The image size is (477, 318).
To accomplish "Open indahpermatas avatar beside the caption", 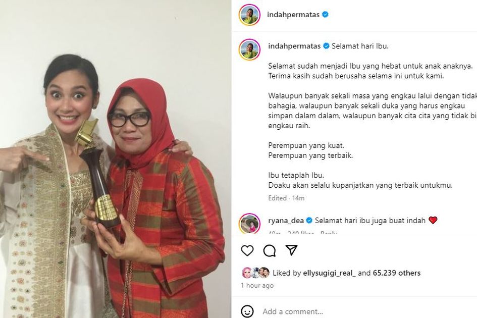I will [249, 49].
